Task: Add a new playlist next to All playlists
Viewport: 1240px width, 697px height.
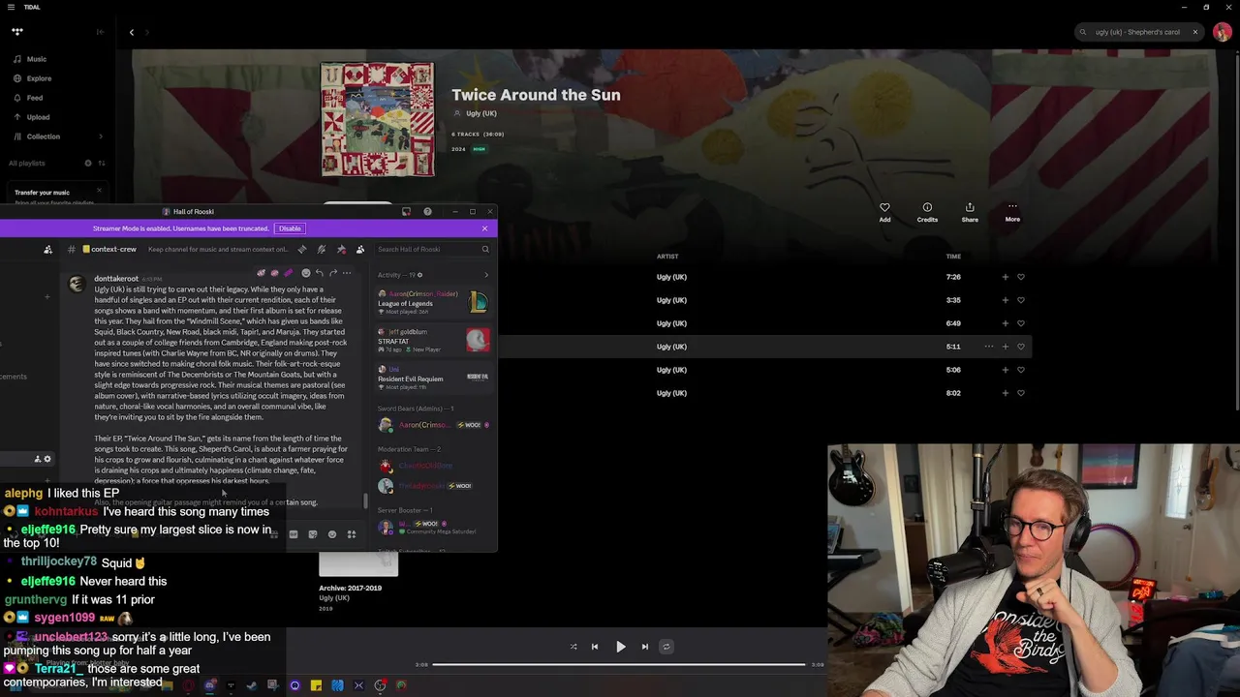Action: (88, 163)
